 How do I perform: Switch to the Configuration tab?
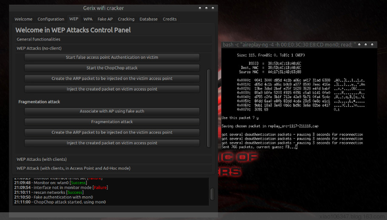(51, 19)
